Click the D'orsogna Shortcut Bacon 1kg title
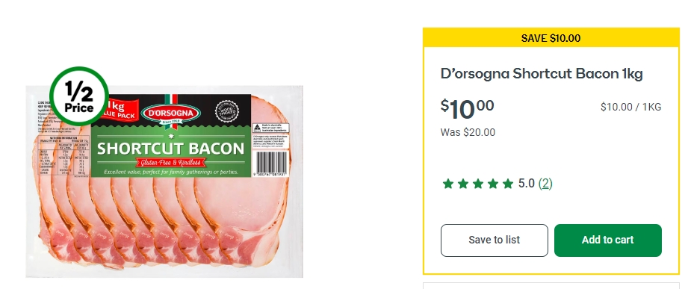685x289 pixels. [542, 74]
